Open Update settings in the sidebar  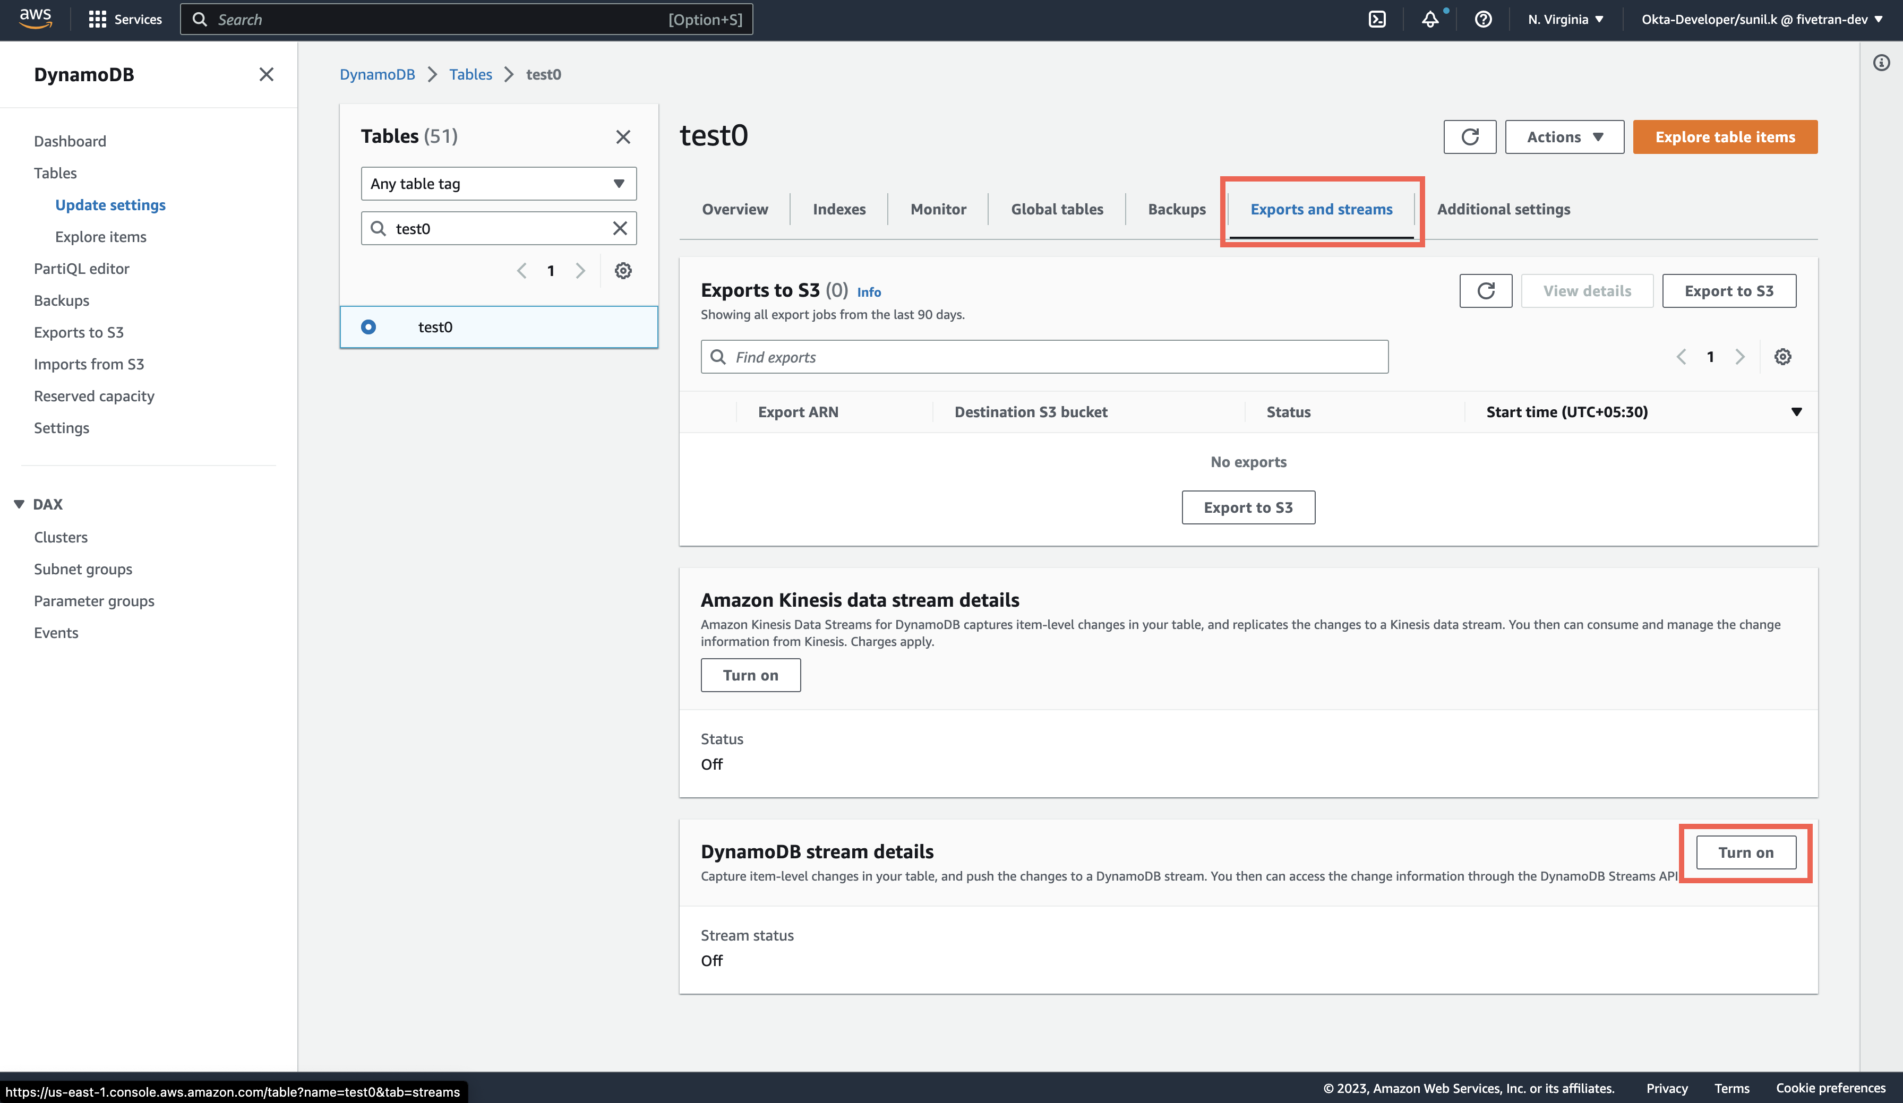110,204
